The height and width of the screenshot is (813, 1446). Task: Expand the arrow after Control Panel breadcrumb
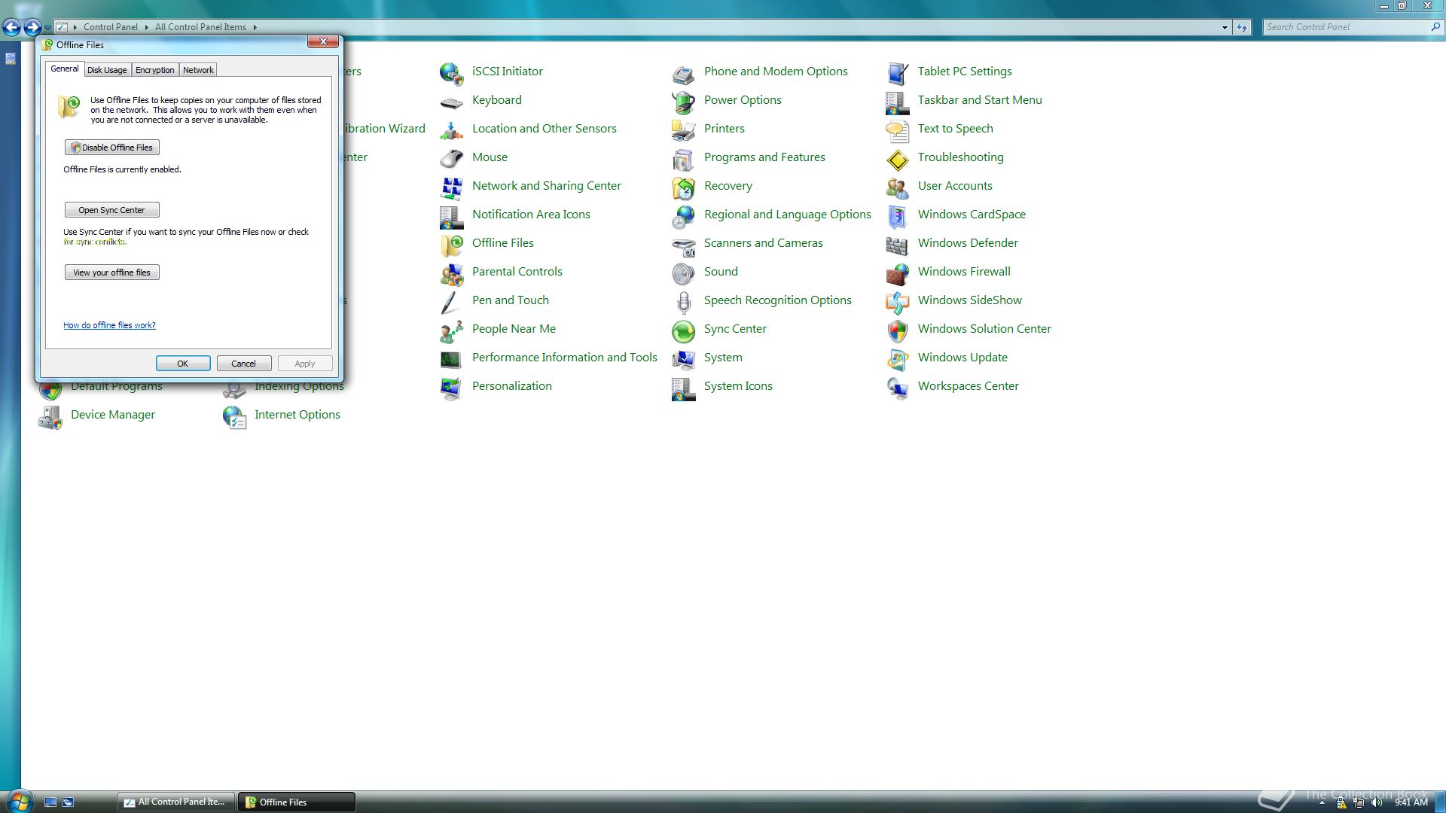pos(146,27)
